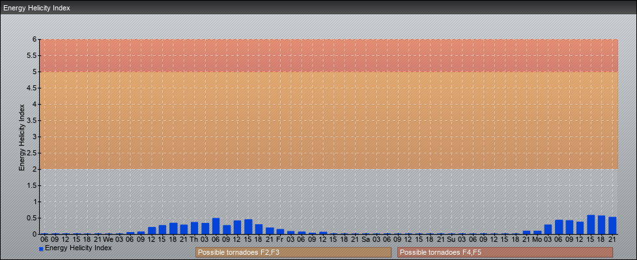This screenshot has width=637, height=260.
Task: Select the tallest bar on Monday at 15
Action: coord(591,225)
